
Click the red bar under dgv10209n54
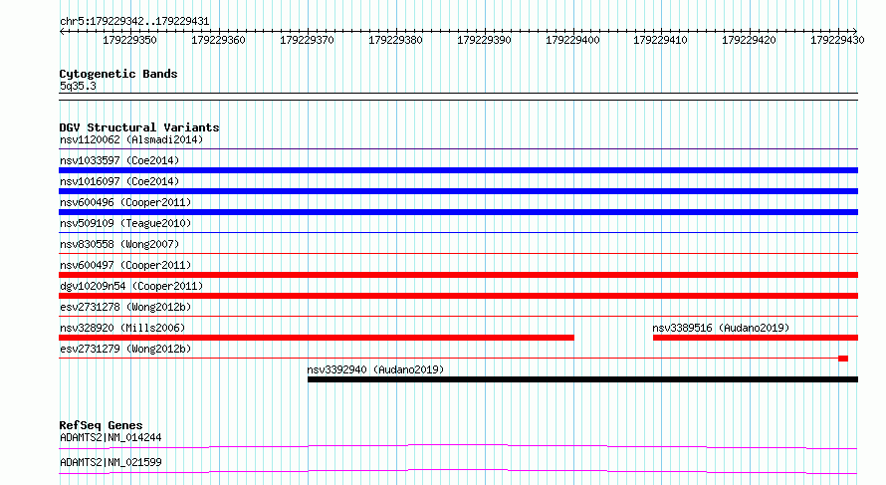click(458, 296)
